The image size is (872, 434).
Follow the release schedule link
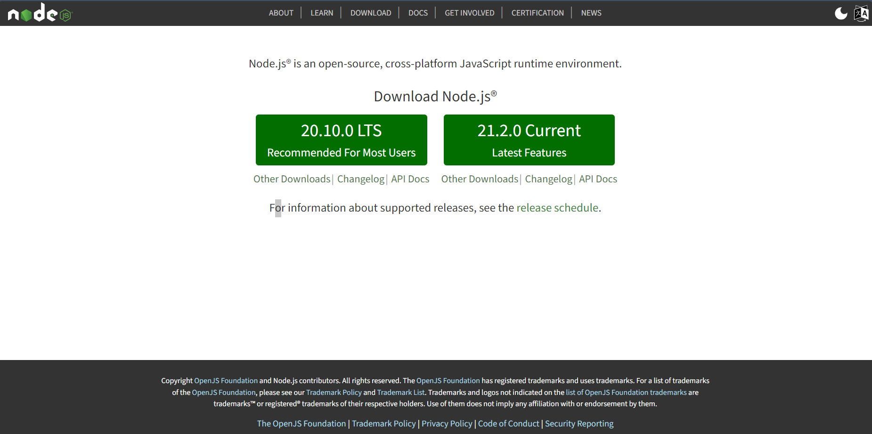[x=557, y=208]
